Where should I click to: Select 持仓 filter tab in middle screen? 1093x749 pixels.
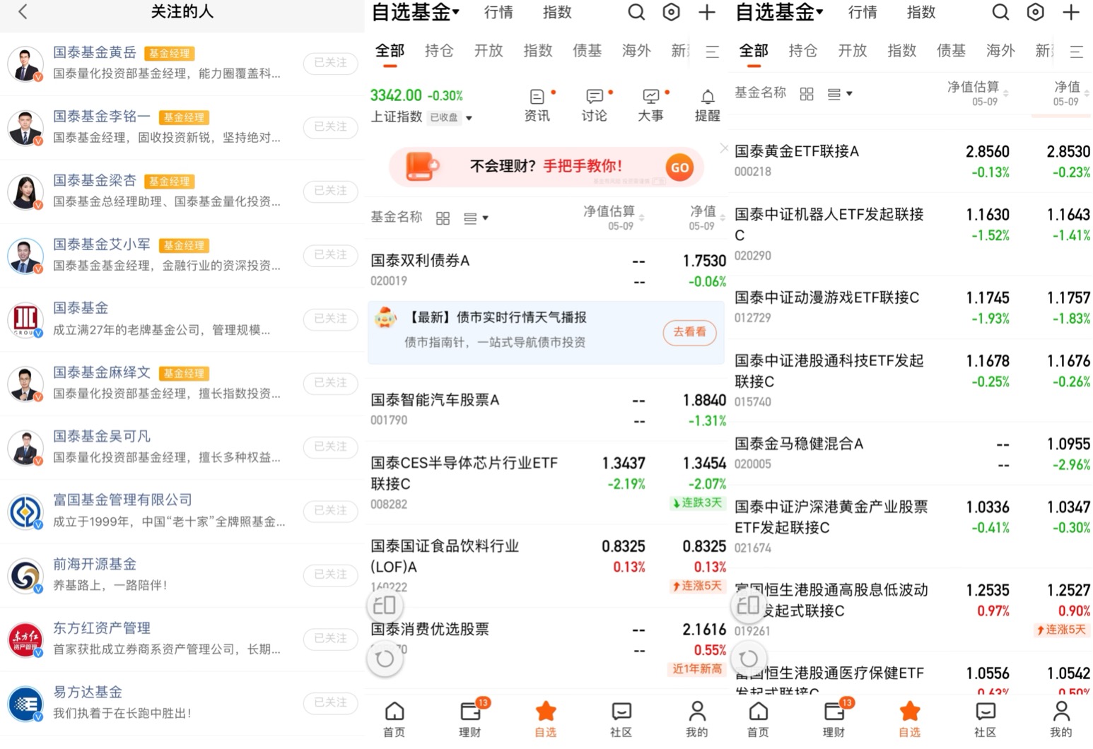[439, 51]
